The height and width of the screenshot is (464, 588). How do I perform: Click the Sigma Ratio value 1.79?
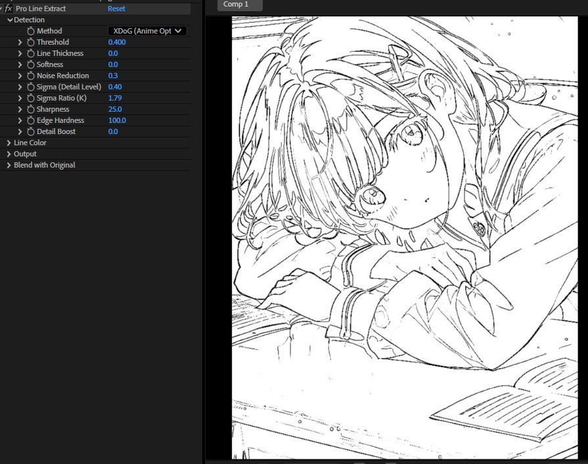tap(115, 99)
